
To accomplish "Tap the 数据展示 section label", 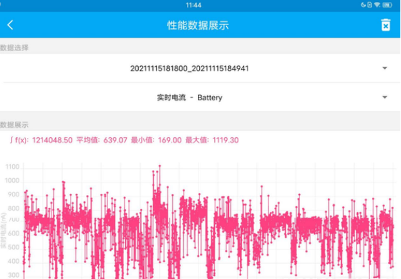I will tap(14, 124).
